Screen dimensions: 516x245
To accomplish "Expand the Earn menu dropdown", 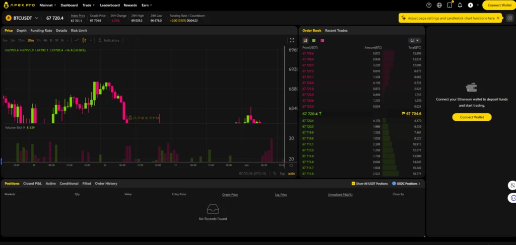I will tap(147, 5).
